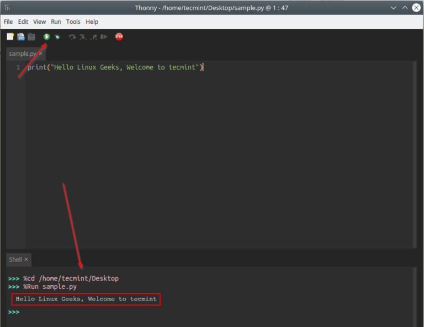Click the empty shell prompt line
Image resolution: width=424 pixels, height=327 pixels.
point(14,312)
